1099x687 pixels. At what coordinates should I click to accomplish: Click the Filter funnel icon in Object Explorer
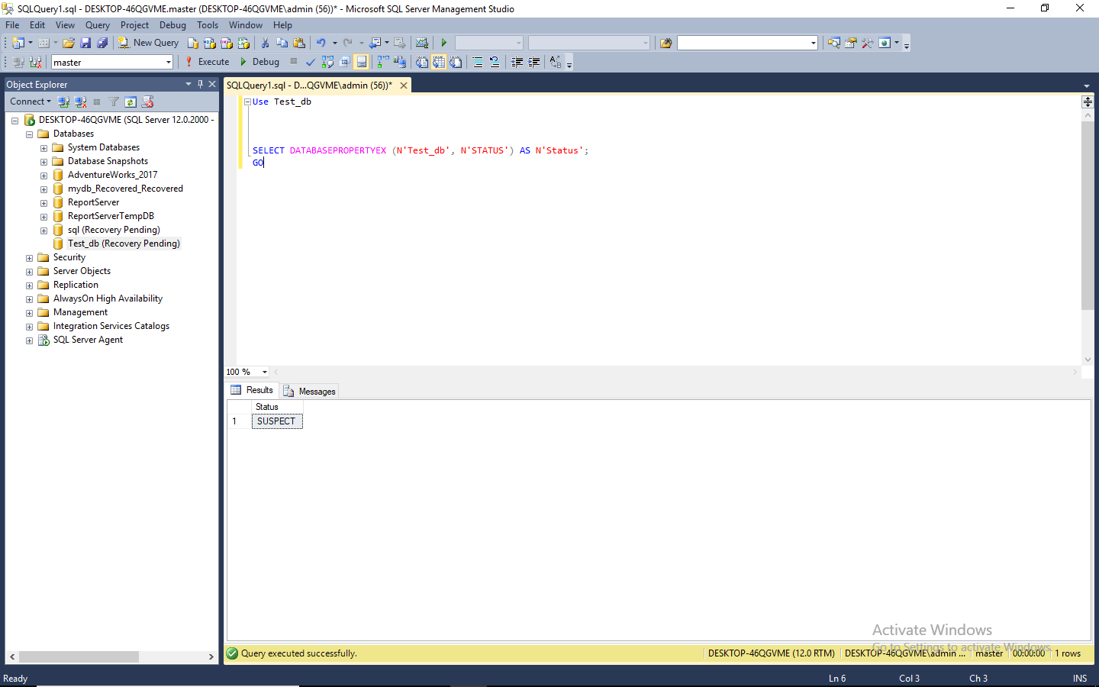tap(114, 102)
